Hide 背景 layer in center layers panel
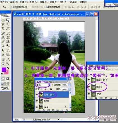118x123 pixels. 37,107
